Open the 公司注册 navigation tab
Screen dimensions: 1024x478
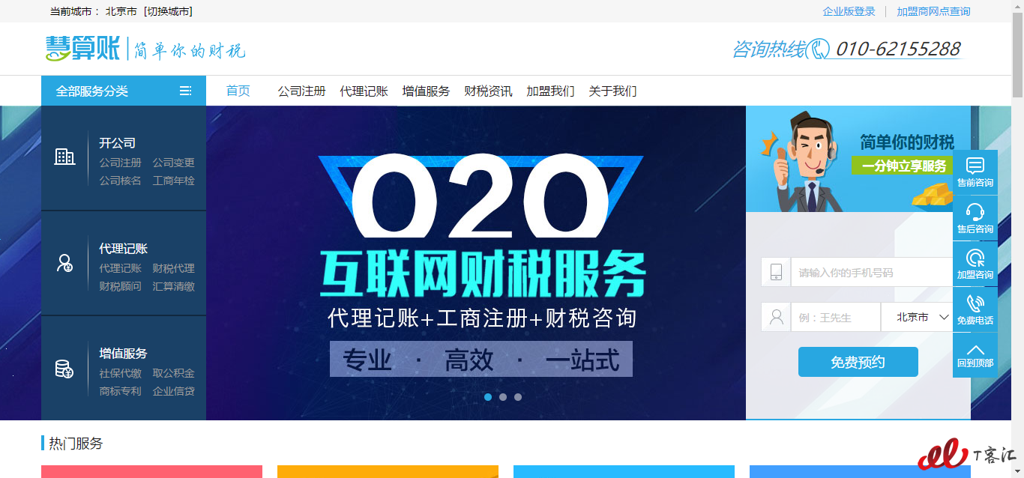[301, 91]
